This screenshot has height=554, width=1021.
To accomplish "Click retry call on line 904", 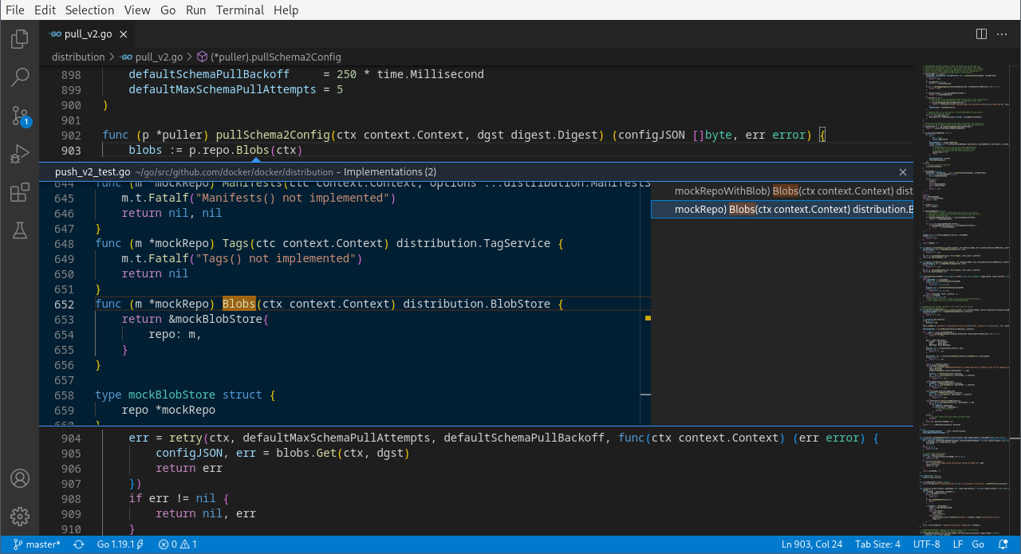I will coord(186,438).
